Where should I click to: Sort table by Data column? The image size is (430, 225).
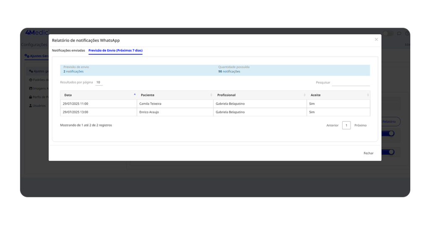coord(98,95)
